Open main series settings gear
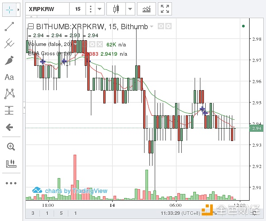This screenshot has height=221, width=266. (x=168, y=26)
